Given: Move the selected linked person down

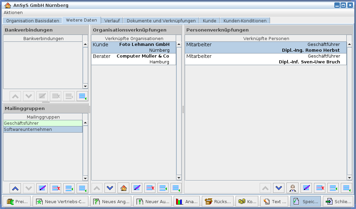Looking at the screenshot, I should coord(279,188).
